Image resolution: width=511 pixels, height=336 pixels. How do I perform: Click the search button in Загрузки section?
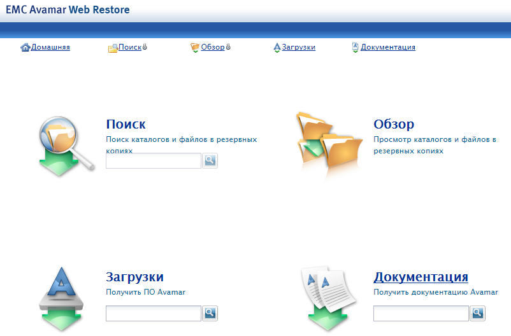pos(210,313)
